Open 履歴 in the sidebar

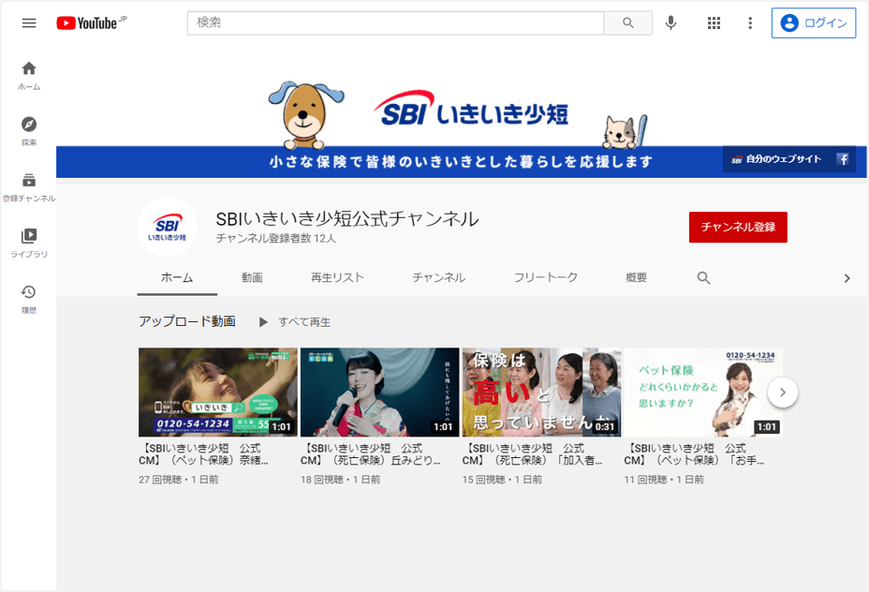click(x=29, y=300)
